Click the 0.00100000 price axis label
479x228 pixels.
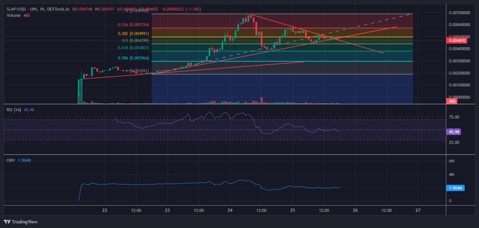459,85
